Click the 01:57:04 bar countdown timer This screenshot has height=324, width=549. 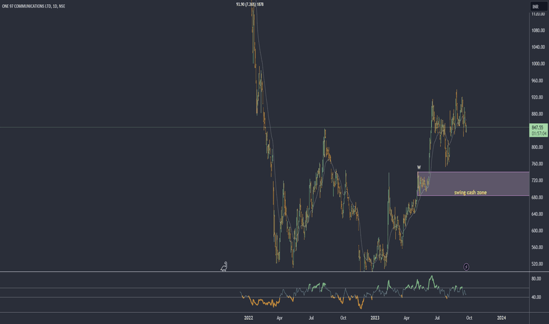(x=539, y=134)
